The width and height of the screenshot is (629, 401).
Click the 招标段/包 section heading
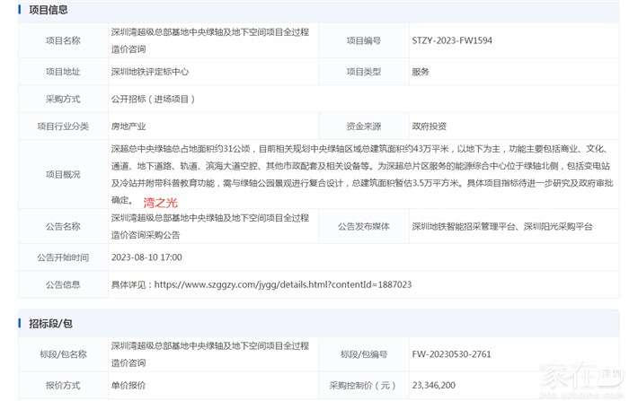pyautogui.click(x=50, y=320)
